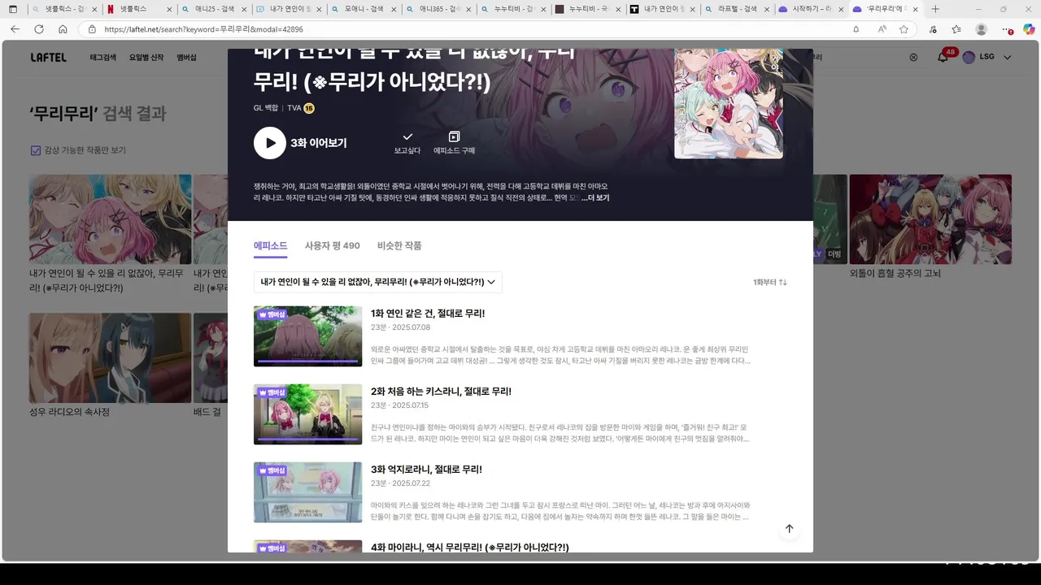The image size is (1041, 585).
Task: Click the 보고싶다 checkmark icon
Action: pos(407,136)
